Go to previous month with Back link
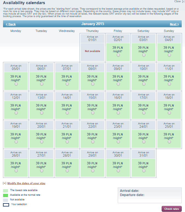 [x=11, y=24]
